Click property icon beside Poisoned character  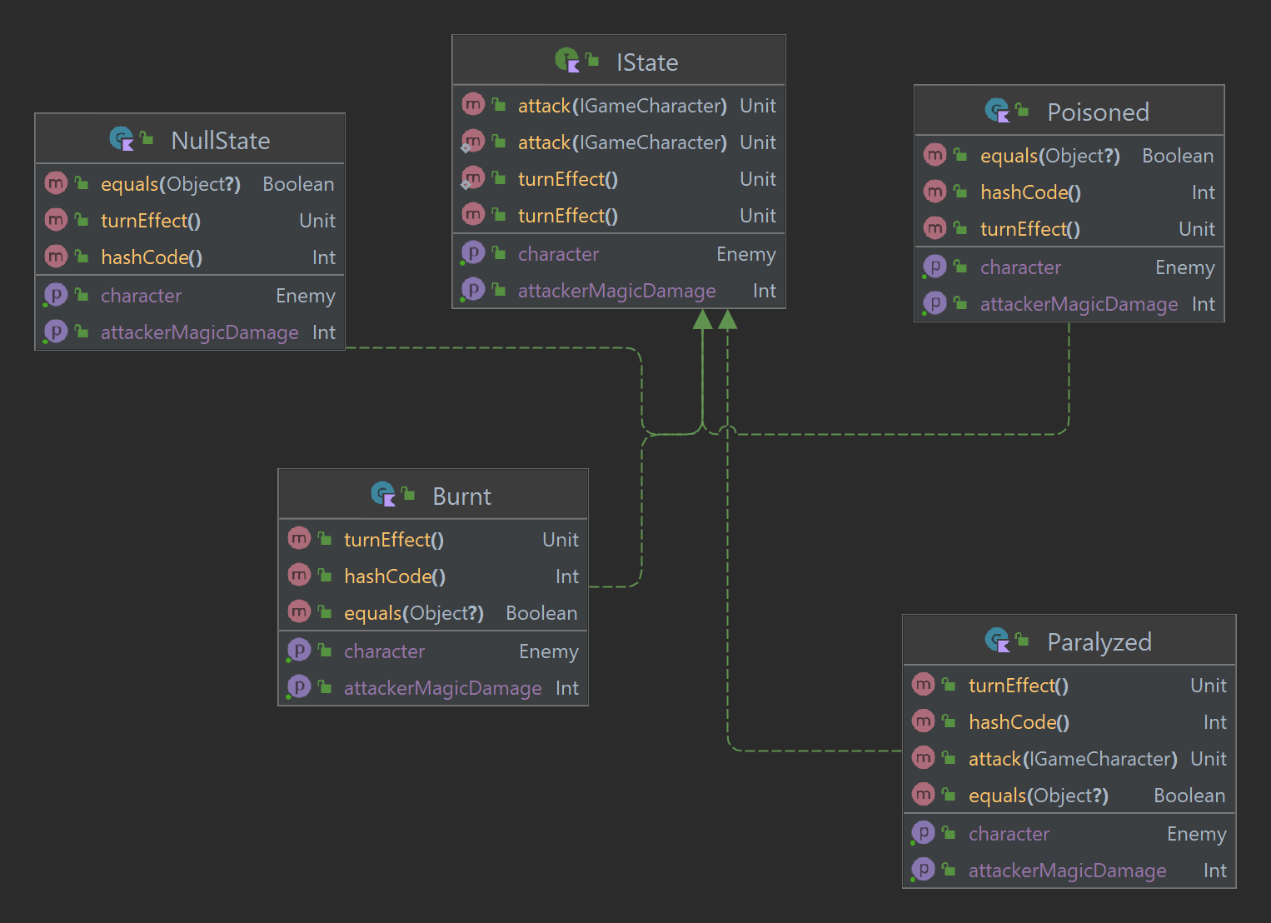[x=935, y=266]
